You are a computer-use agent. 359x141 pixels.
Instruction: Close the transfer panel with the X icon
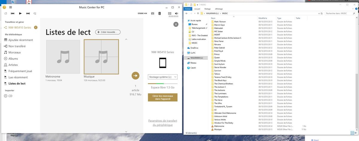[176, 25]
